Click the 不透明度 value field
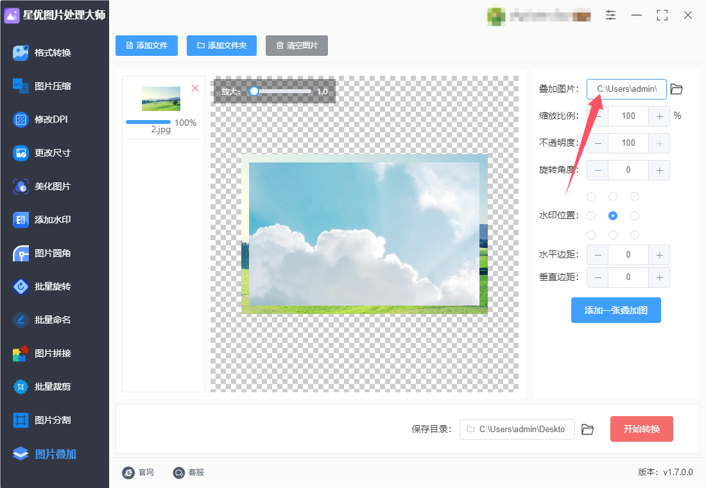 [628, 143]
